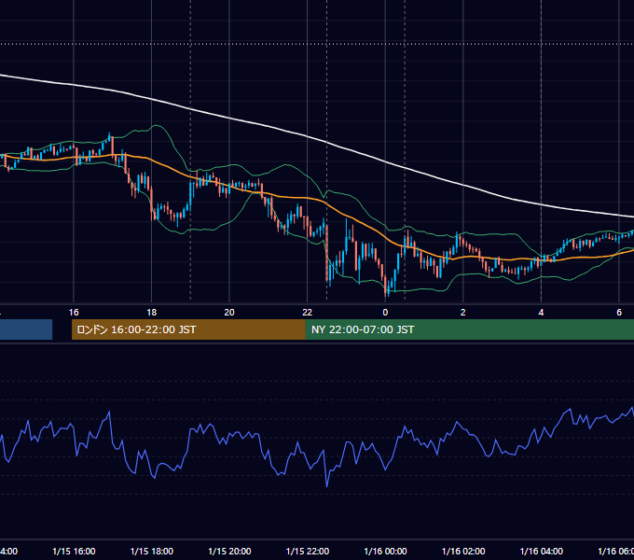The height and width of the screenshot is (560, 634).
Task: Click the 6 hour label on chart axis
Action: tap(619, 312)
